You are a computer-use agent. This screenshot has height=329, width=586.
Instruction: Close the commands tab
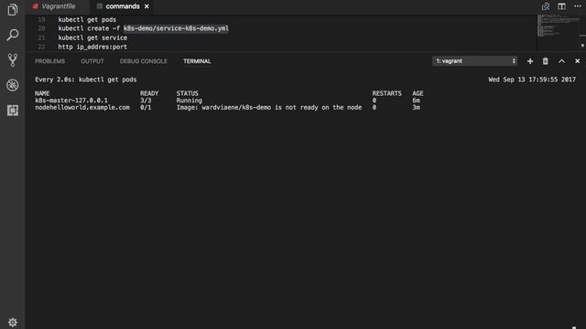tap(146, 6)
